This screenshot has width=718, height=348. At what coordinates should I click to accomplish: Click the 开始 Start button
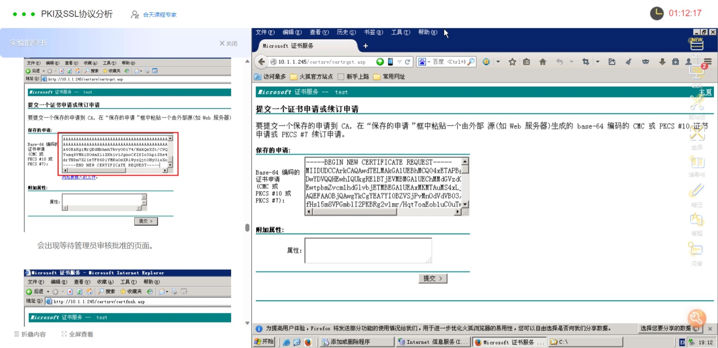pos(264,342)
